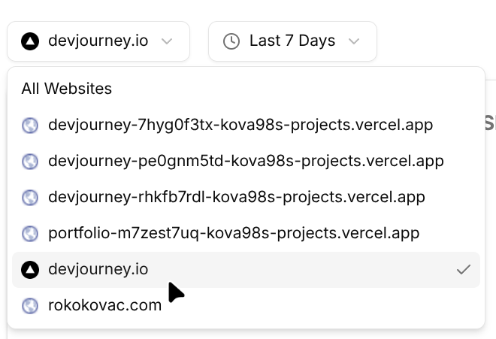
Task: Open the Last 7 Days chevron
Action: pyautogui.click(x=354, y=41)
